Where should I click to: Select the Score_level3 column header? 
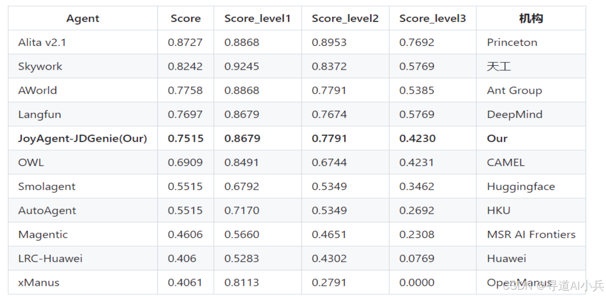tap(433, 18)
